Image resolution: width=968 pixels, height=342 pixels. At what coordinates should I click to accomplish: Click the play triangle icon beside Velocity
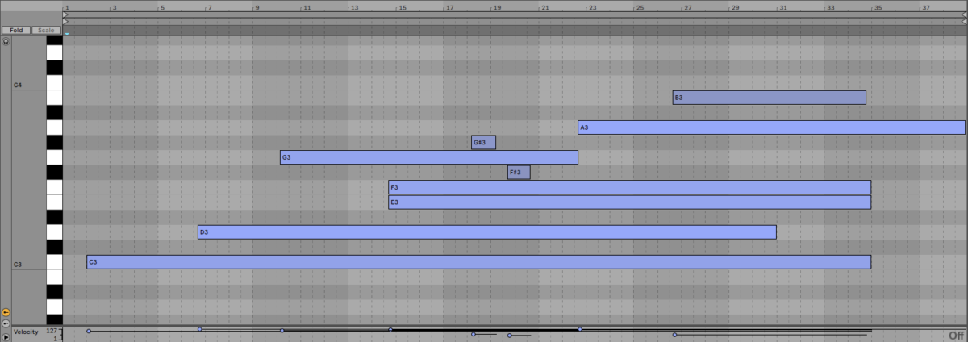[x=6, y=336]
